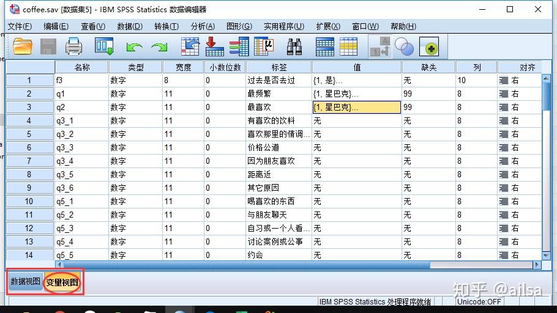Screen dimensions: 557x313
Task: Insert variable yellow grid icon
Action: 348,46
